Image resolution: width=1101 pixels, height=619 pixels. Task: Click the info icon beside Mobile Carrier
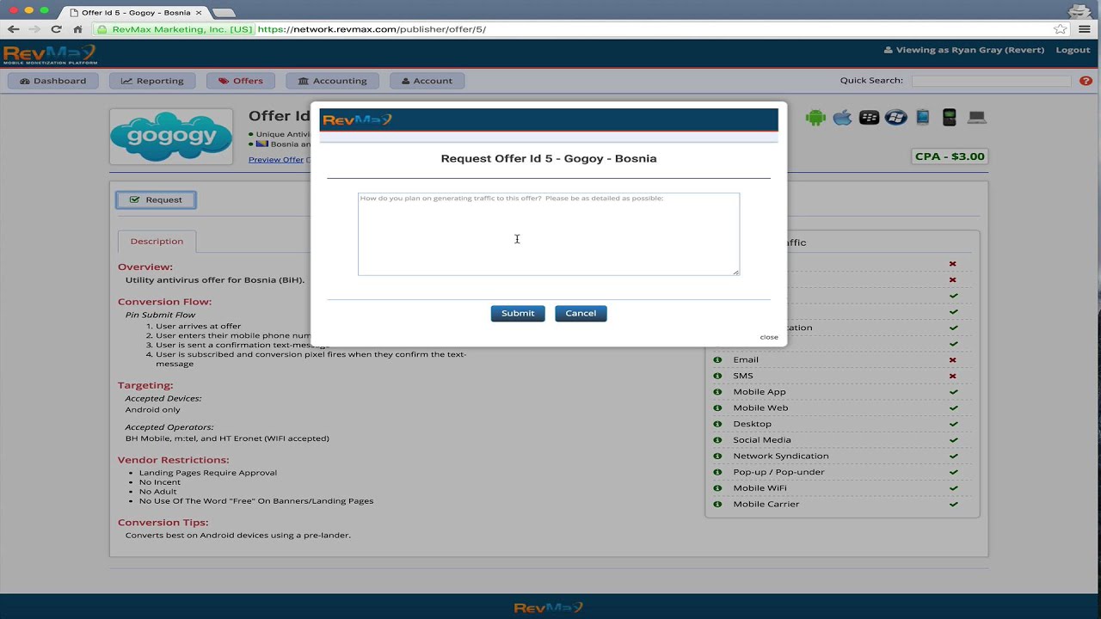point(717,504)
